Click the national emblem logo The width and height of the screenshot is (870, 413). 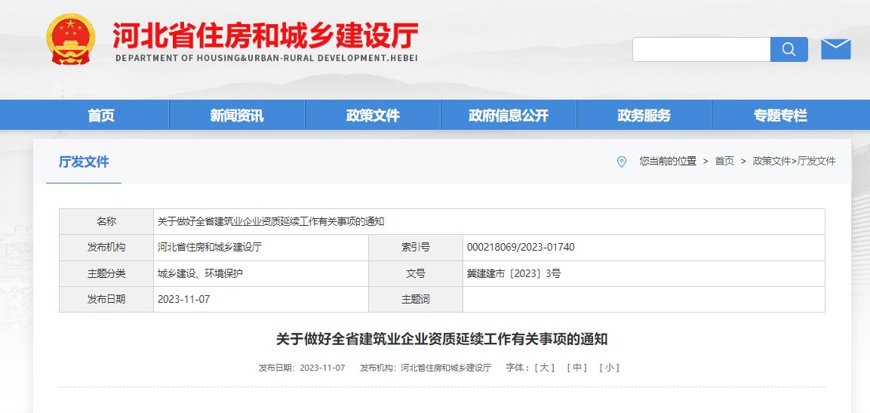[71, 40]
